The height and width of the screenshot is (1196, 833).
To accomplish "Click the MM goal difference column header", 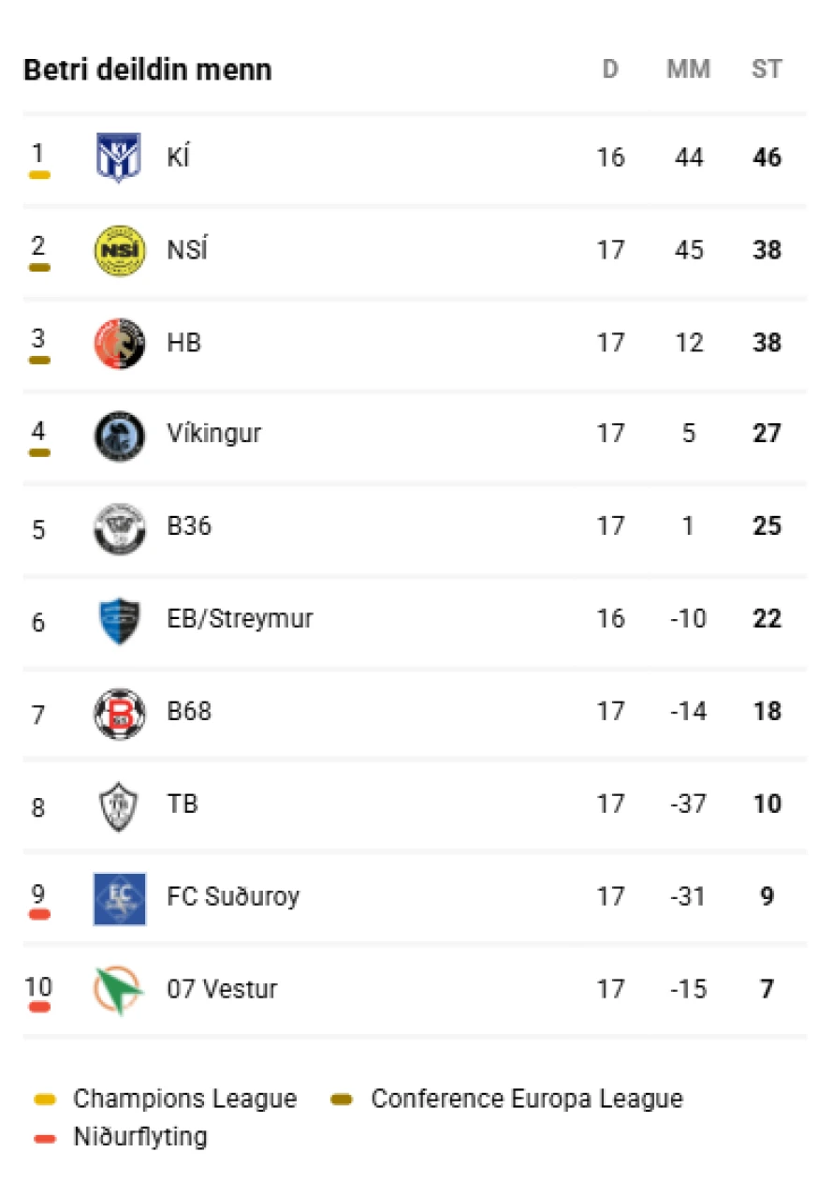I will pos(689,69).
